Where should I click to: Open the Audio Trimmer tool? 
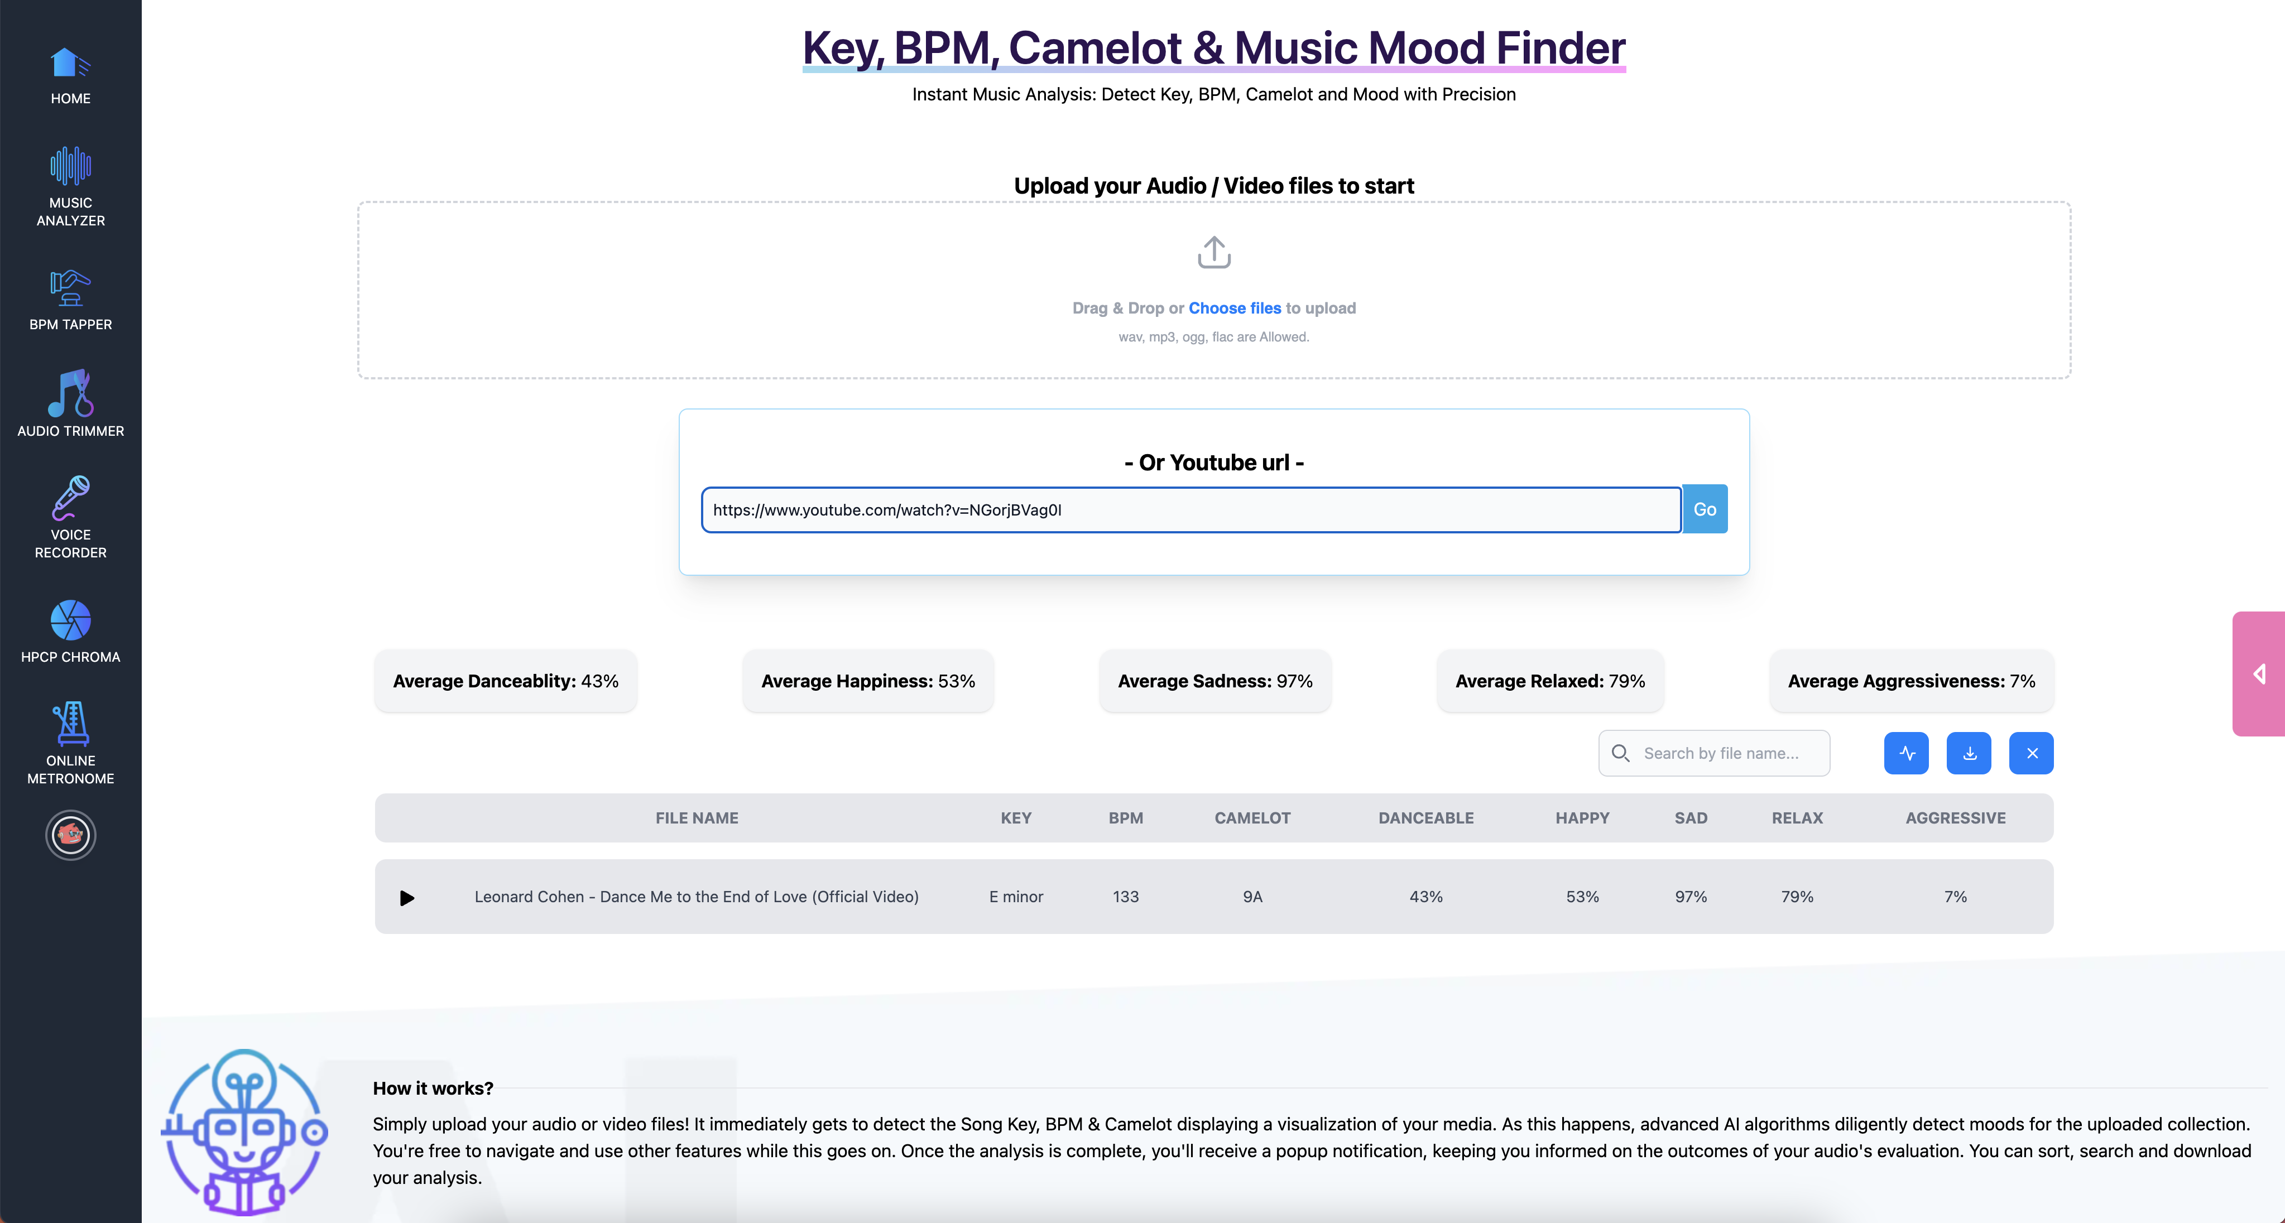(70, 403)
